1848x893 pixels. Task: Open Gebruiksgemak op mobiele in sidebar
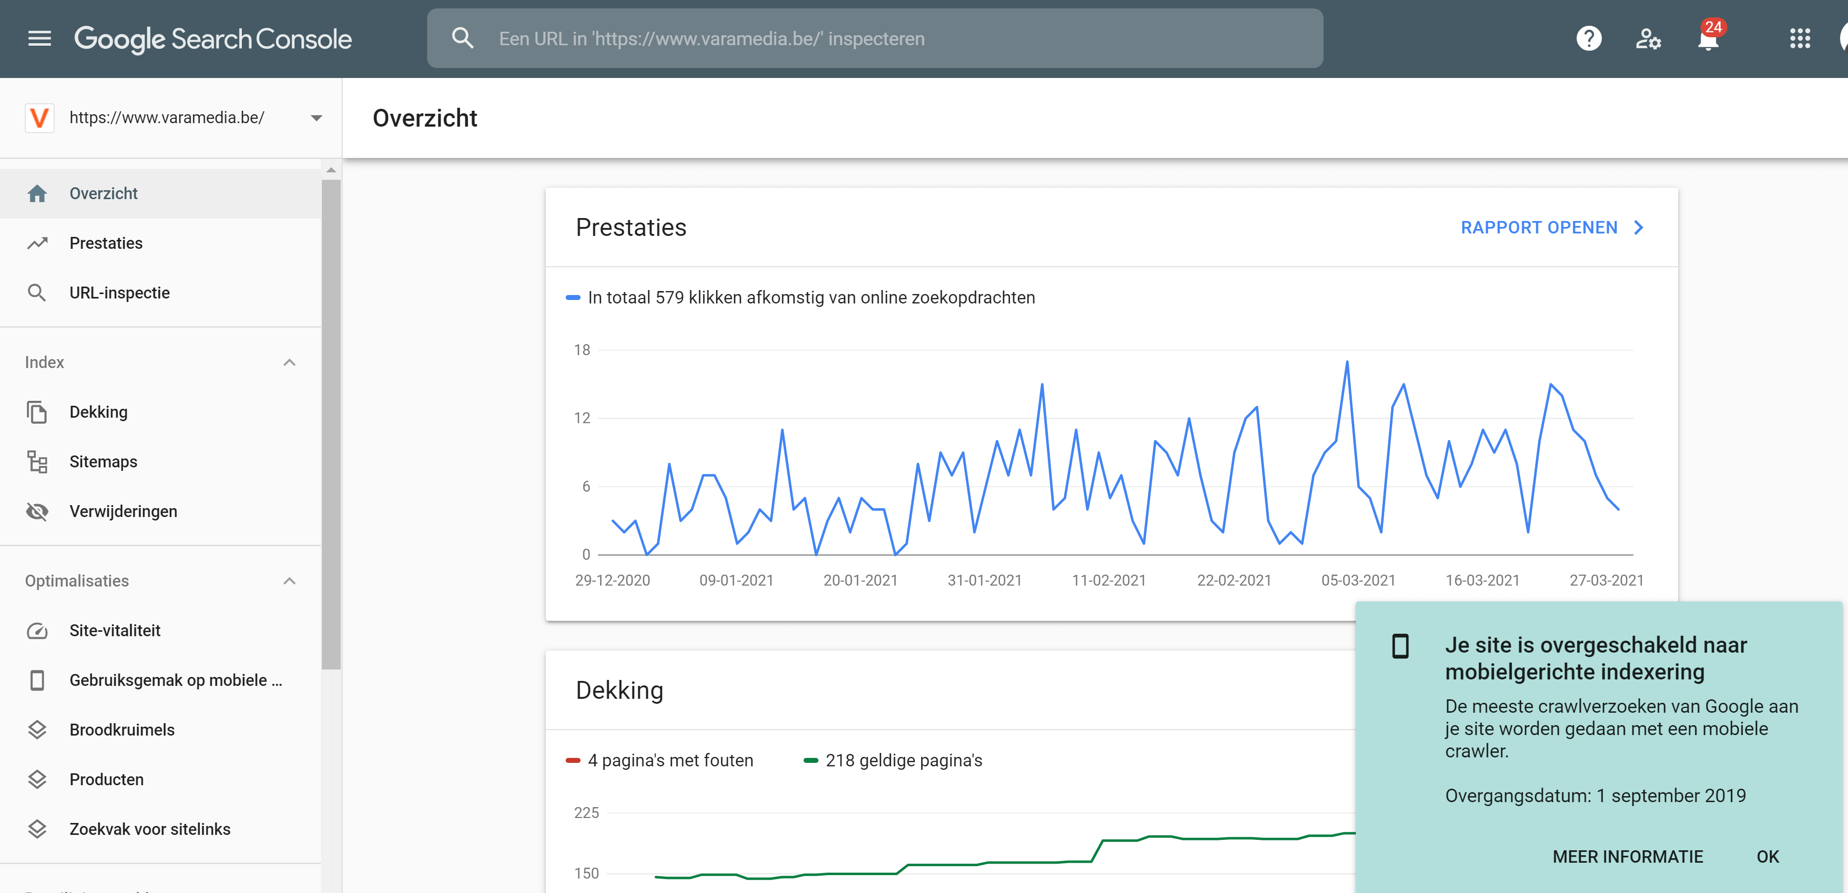point(161,680)
